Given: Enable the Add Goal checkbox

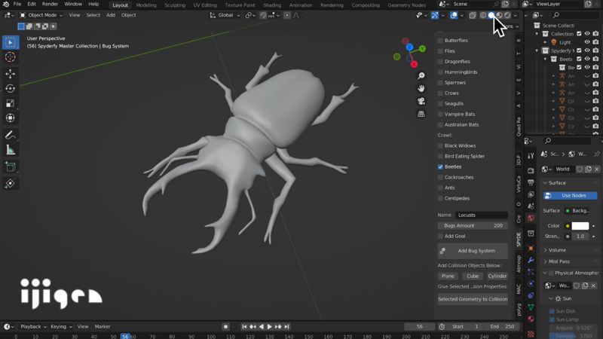Looking at the screenshot, I should (440, 236).
